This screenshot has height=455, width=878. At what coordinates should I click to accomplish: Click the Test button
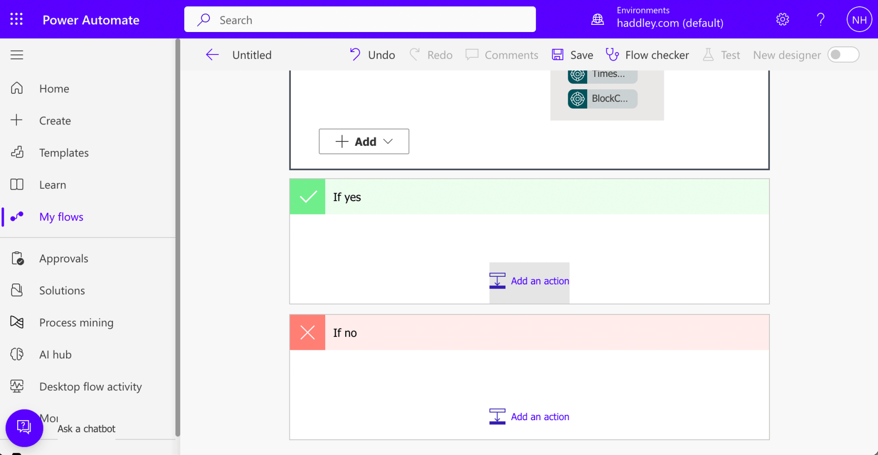pyautogui.click(x=721, y=55)
